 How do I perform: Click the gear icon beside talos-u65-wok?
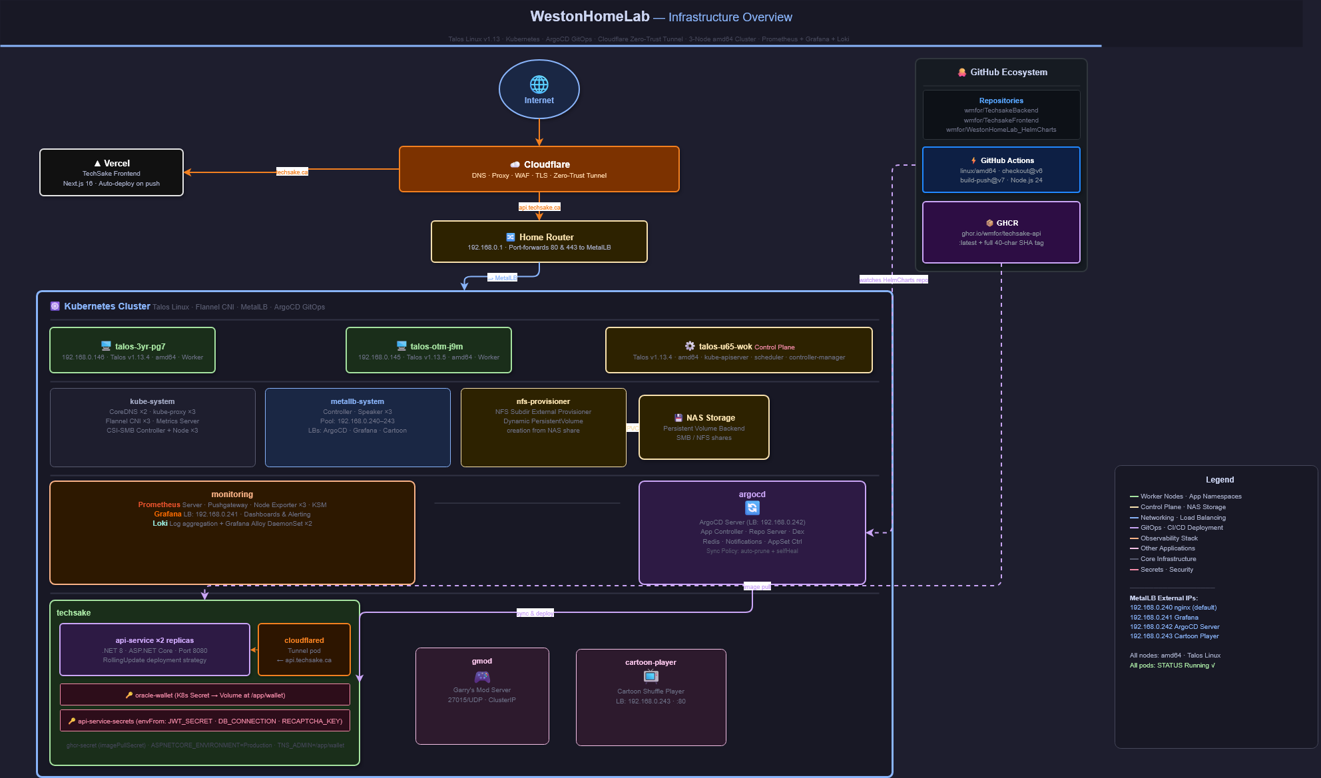(x=690, y=346)
